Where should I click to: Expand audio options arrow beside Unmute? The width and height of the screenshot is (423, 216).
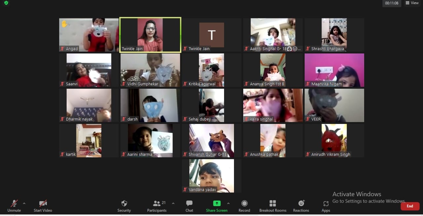[24, 203]
